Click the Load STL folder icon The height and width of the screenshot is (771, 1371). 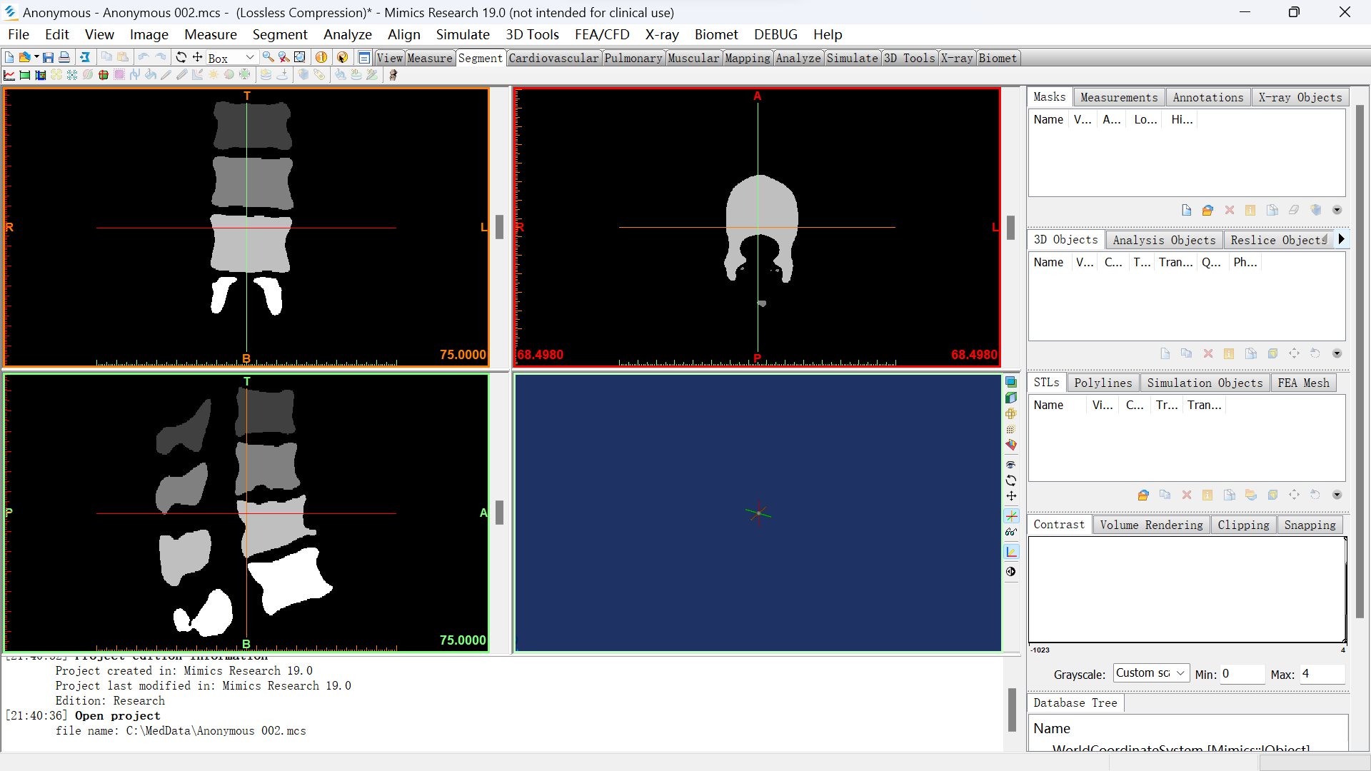[1143, 495]
